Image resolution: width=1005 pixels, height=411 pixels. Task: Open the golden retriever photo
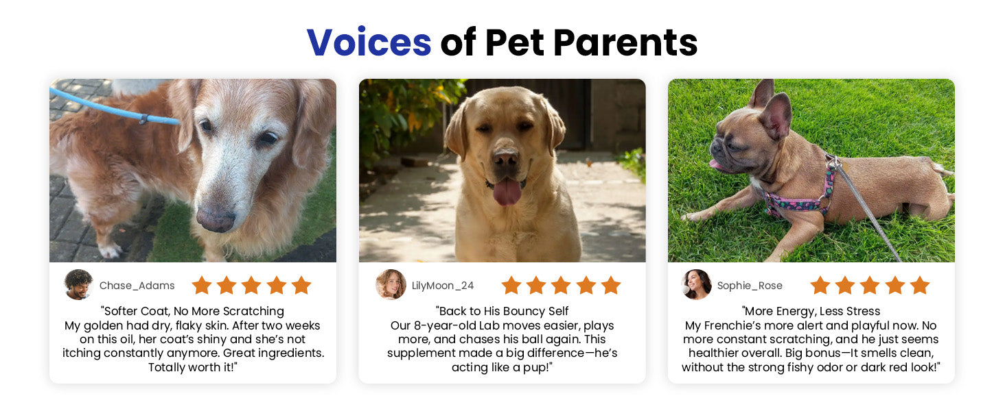[x=193, y=171]
